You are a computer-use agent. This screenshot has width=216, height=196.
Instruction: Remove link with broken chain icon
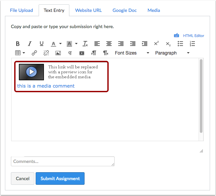click(x=46, y=53)
